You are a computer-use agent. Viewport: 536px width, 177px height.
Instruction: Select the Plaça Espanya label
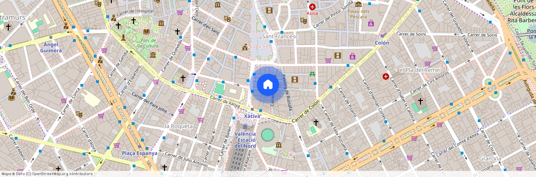point(140,153)
